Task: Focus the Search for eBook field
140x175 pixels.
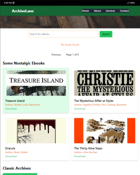Action: point(63,34)
